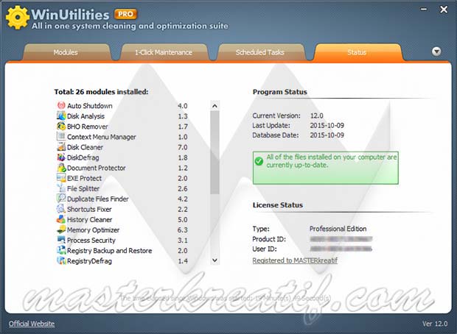
Task: Click the module list scroll down arrow
Action: pos(214,260)
